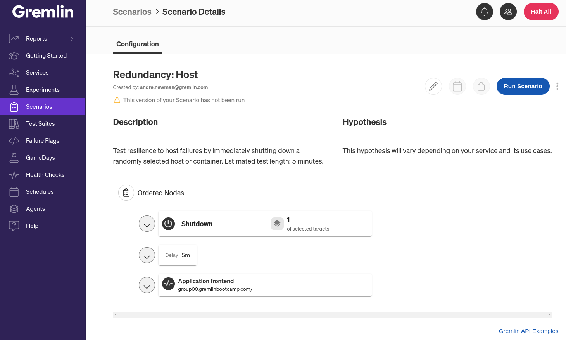
Task: Click "of selected targets" text
Action: (x=308, y=229)
